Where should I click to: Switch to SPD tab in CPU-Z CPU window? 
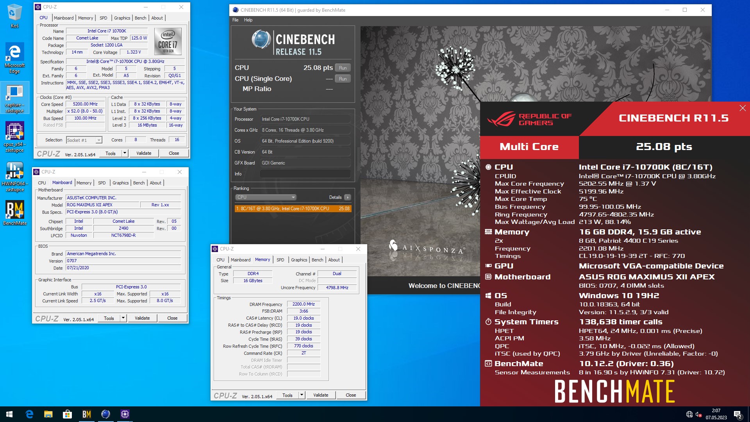pyautogui.click(x=103, y=18)
